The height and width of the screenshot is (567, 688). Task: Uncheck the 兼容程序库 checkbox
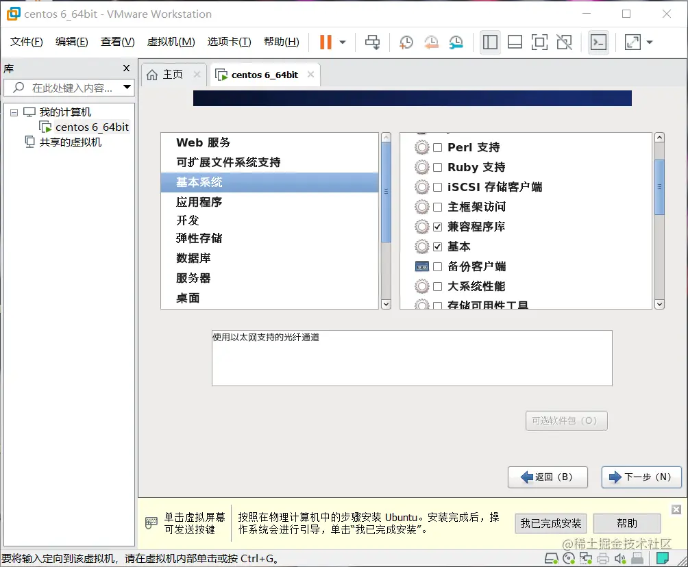coord(437,227)
